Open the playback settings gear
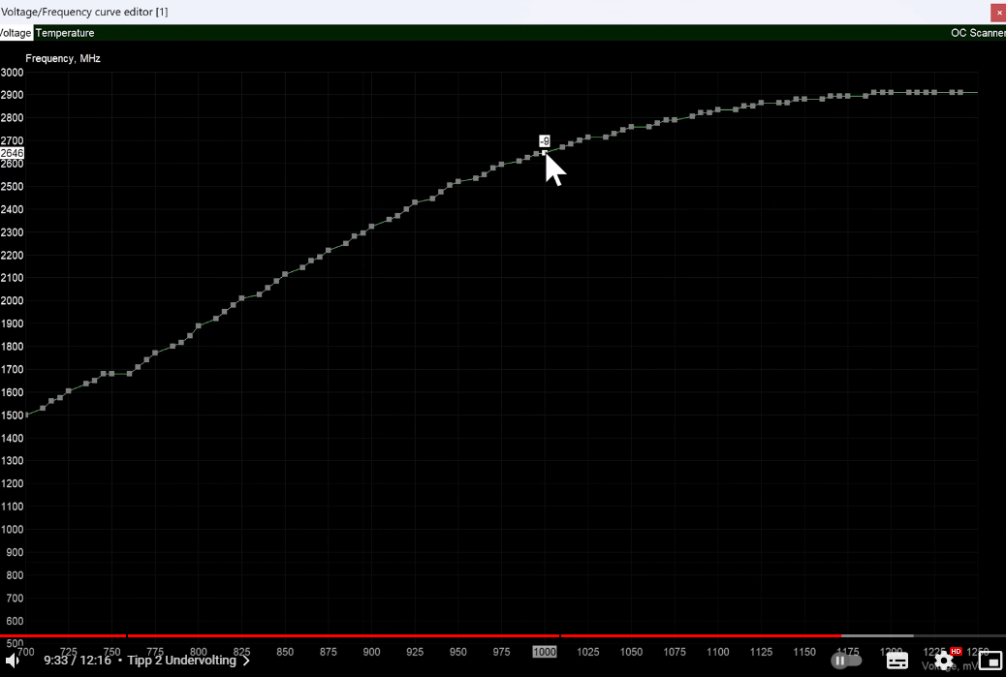1006x677 pixels. 944,660
